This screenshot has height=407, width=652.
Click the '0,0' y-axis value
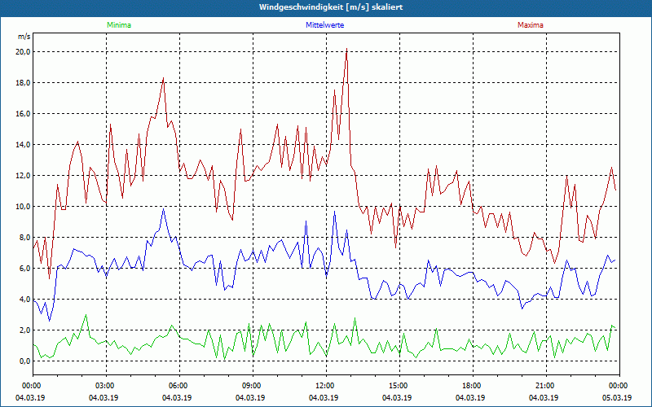pyautogui.click(x=24, y=361)
